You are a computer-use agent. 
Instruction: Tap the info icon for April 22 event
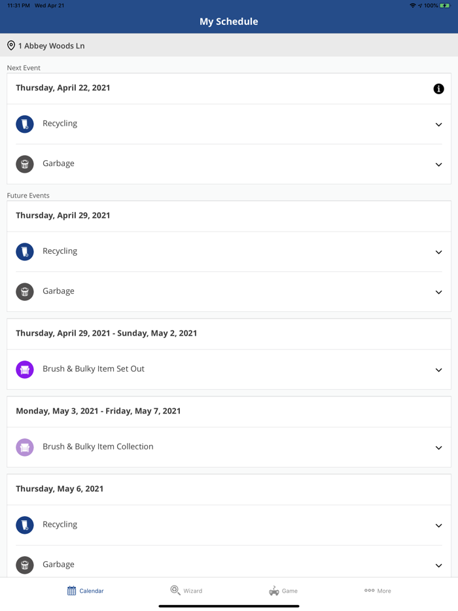(x=438, y=89)
